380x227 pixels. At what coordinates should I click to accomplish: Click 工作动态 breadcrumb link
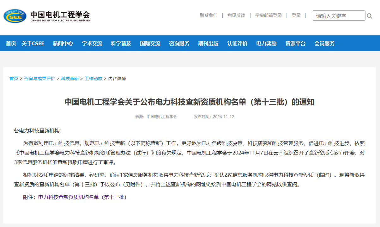(x=93, y=79)
